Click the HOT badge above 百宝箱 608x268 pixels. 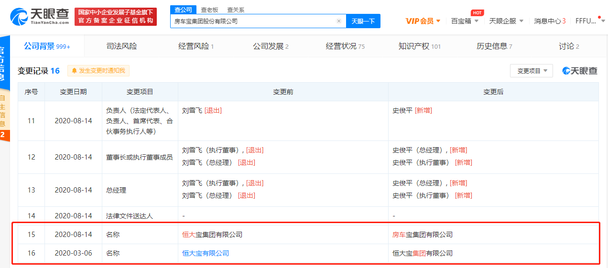point(477,12)
